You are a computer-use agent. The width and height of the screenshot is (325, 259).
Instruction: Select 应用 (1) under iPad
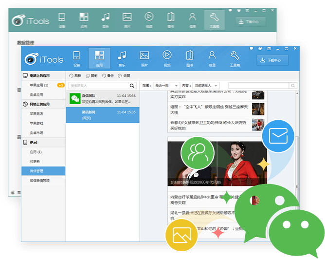(36, 152)
